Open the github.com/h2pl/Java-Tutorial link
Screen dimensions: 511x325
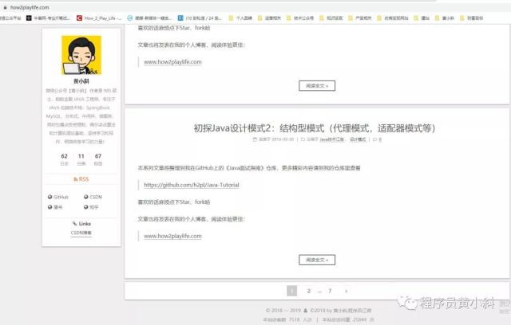(192, 185)
